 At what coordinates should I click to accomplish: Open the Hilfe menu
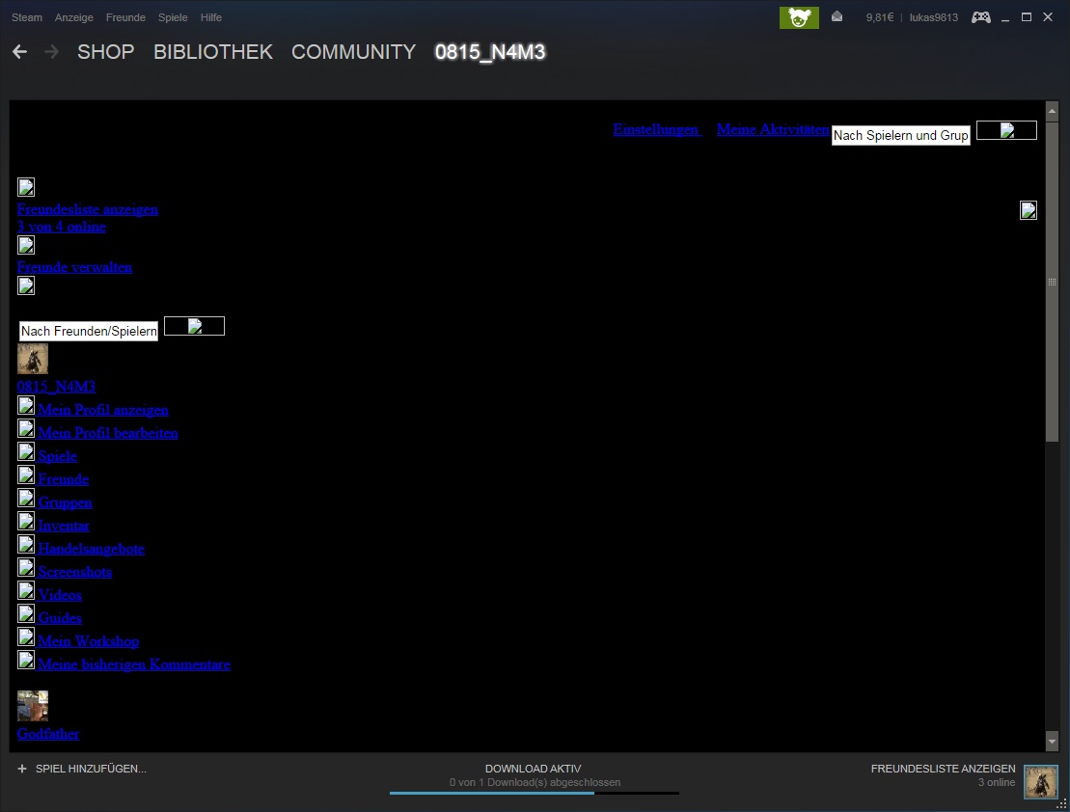tap(211, 17)
